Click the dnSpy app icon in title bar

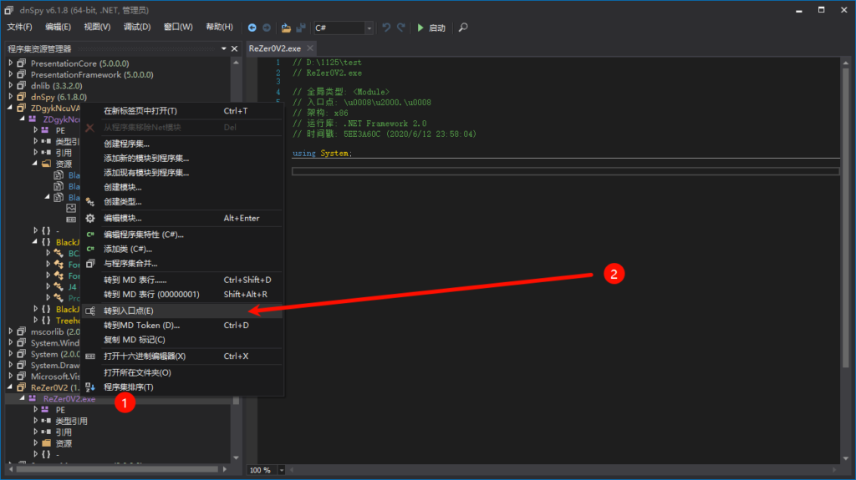pyautogui.click(x=9, y=10)
